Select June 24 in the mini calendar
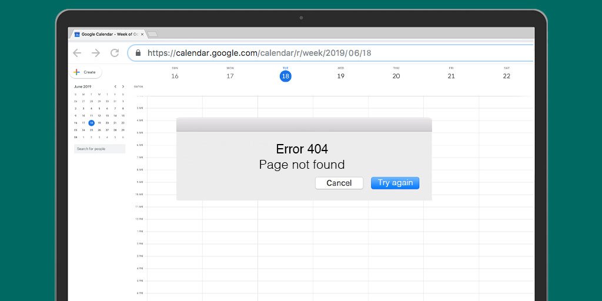Image resolution: width=602 pixels, height=301 pixels. coord(83,130)
